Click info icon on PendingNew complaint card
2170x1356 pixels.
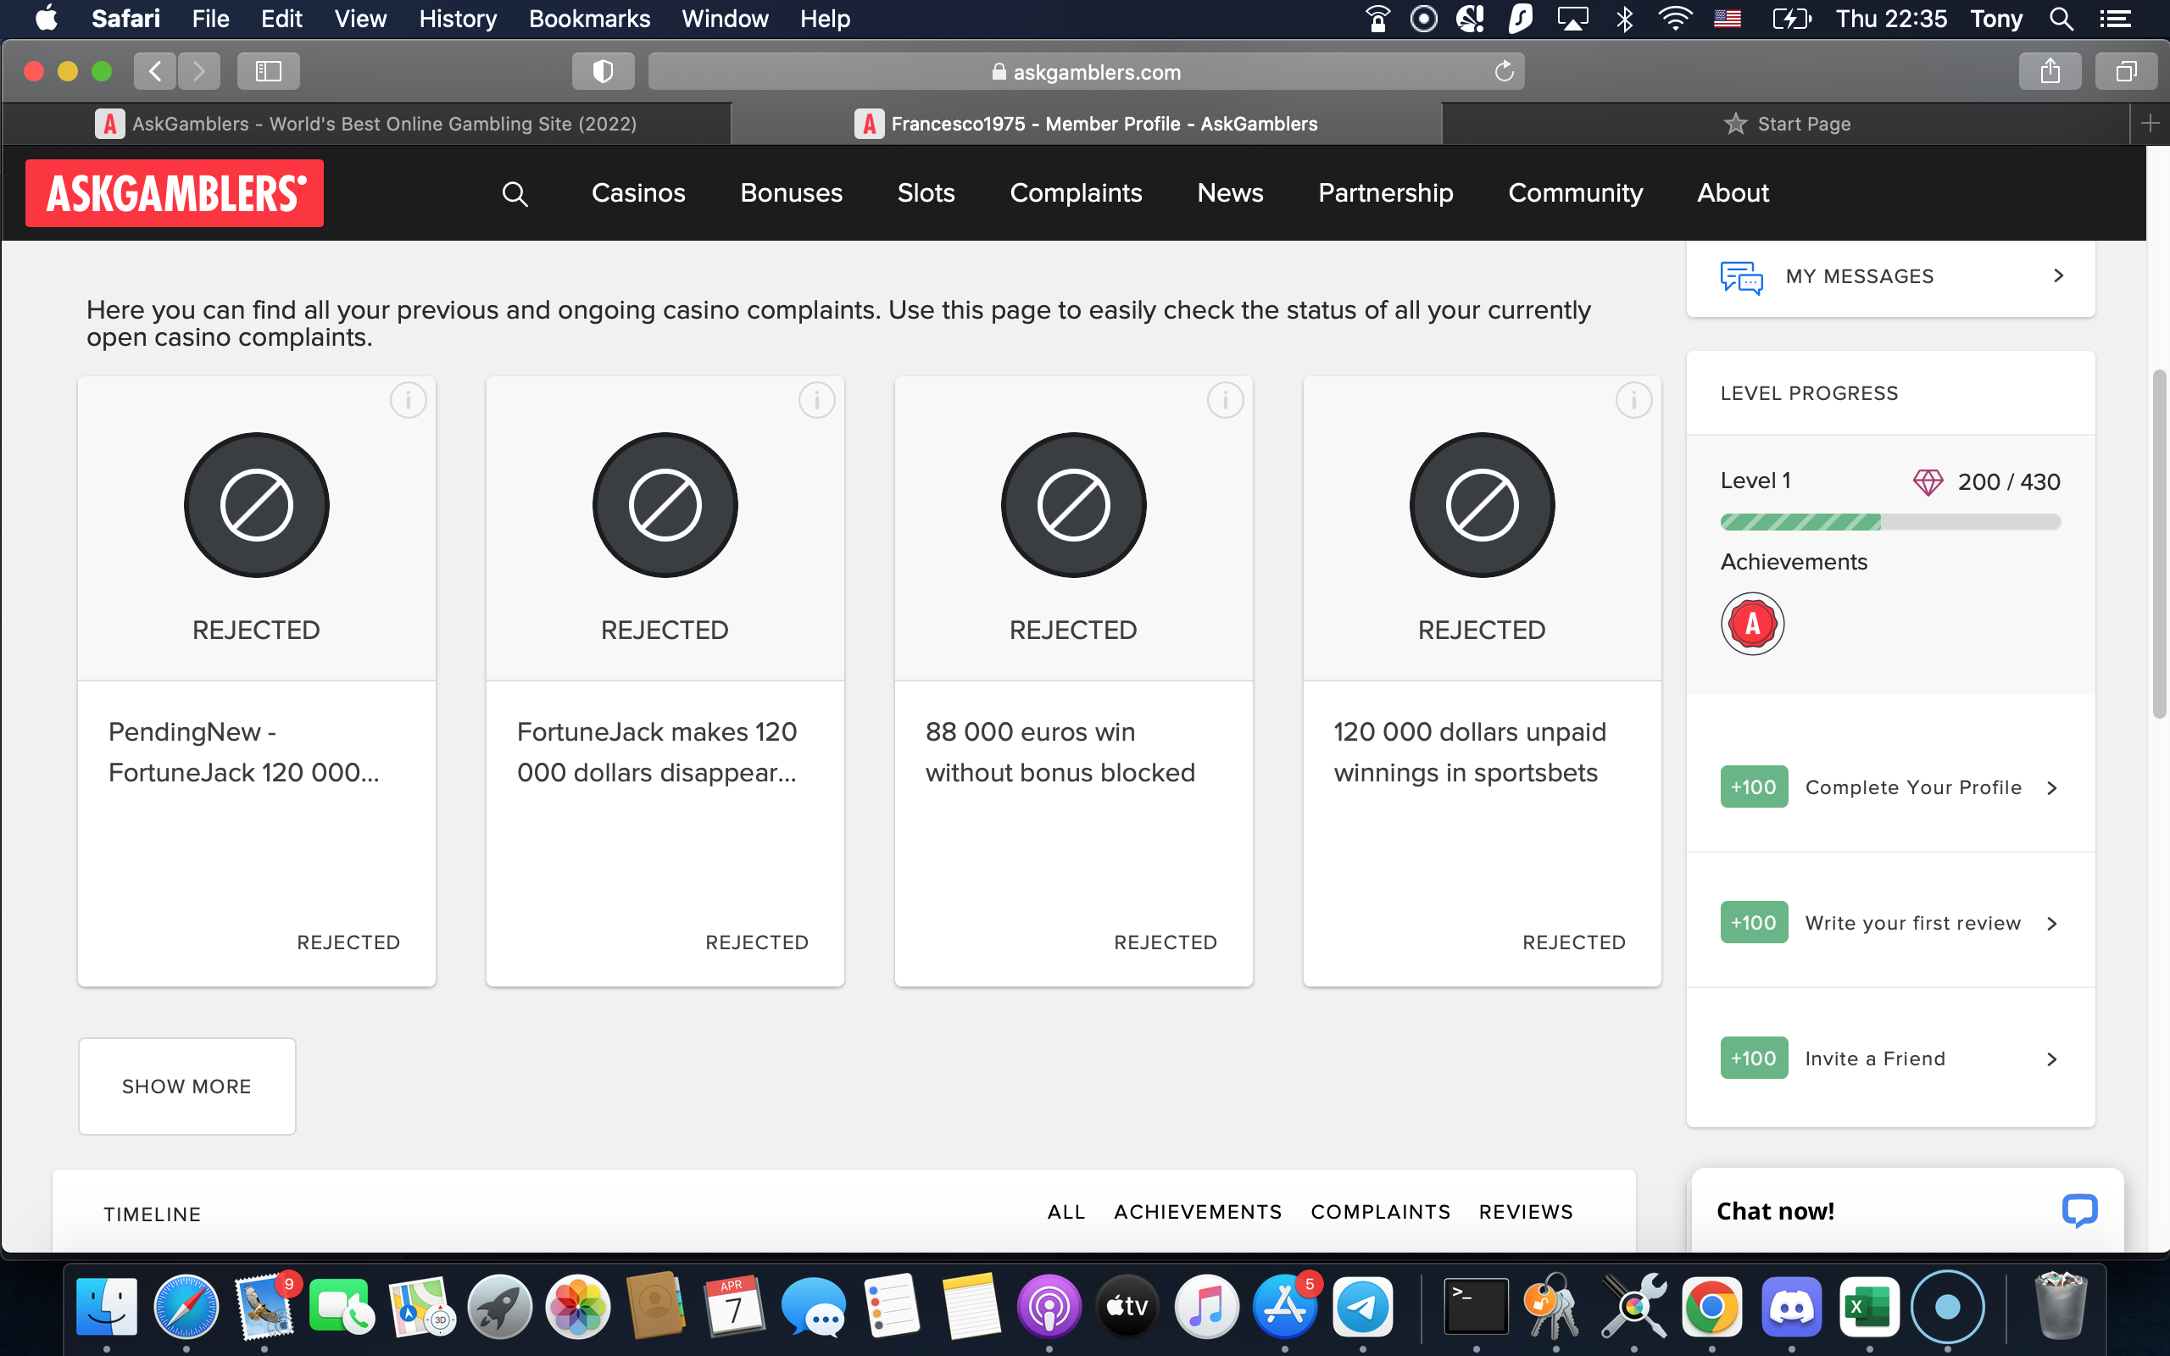pos(408,400)
